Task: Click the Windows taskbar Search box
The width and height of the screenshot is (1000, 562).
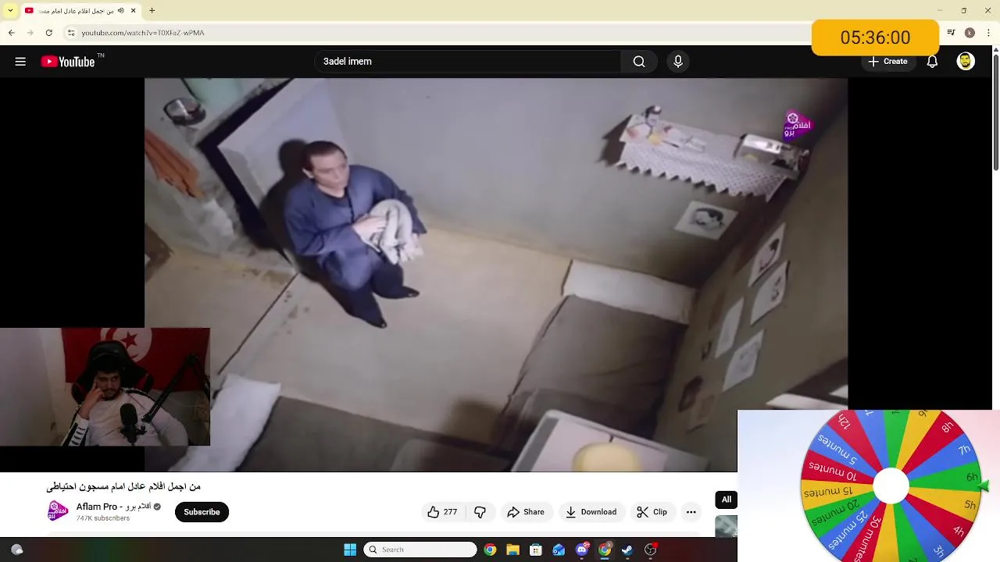Action: click(420, 550)
